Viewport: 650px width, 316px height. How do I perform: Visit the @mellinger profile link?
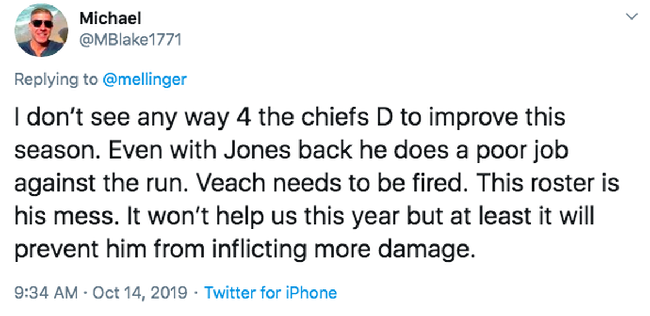pyautogui.click(x=145, y=79)
